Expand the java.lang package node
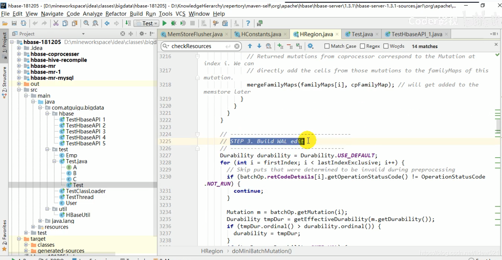This screenshot has width=502, height=260. 41,221
